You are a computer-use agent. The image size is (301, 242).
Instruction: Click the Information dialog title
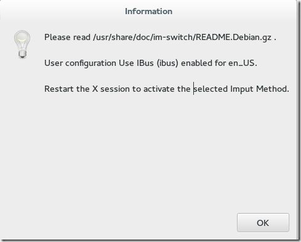pos(148,11)
